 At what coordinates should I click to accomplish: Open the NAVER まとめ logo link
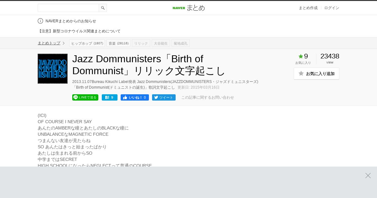(x=188, y=8)
